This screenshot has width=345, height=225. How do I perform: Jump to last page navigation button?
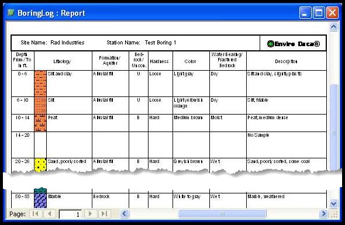[x=104, y=213]
